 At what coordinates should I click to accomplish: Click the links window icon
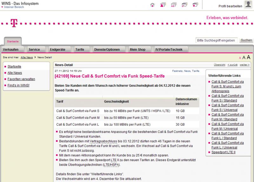coord(184,5)
